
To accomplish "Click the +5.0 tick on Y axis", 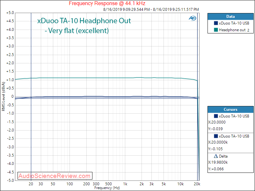I will [x=10, y=13].
